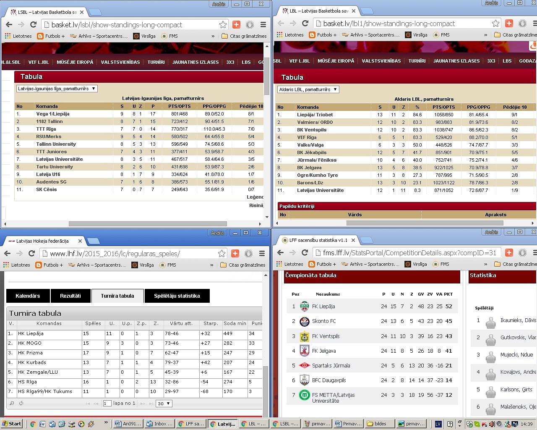Expand bookmarks overflow chevron in LSBL window

coord(213,36)
